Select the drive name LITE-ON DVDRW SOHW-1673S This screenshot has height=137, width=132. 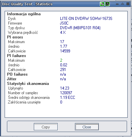pos(86,19)
